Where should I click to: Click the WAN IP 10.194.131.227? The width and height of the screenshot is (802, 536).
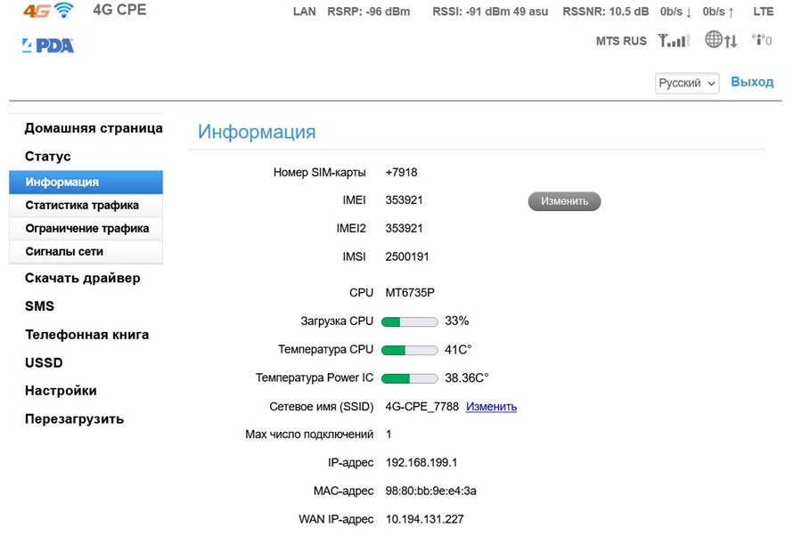[424, 520]
